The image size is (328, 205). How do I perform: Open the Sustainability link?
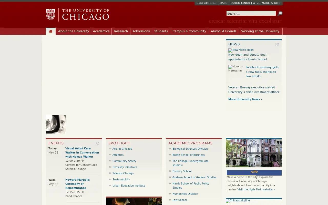click(121, 179)
